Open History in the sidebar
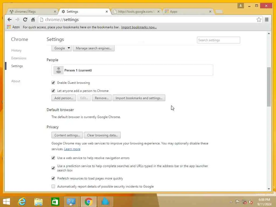 (x=16, y=50)
